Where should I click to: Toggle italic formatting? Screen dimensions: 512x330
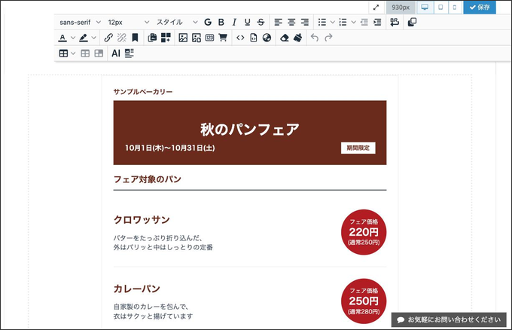coord(234,22)
